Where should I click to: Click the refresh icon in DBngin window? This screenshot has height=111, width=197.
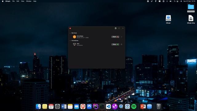[x=119, y=28]
